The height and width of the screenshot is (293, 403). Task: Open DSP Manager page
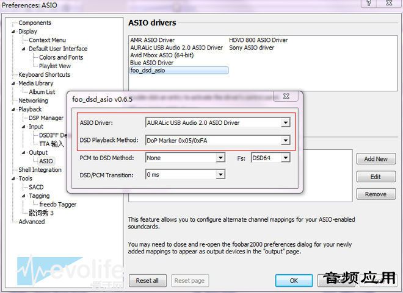[x=46, y=118]
